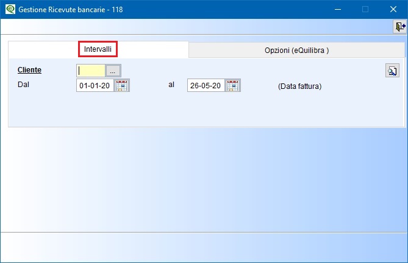
Task: Open calendar picker for al date
Action: 232,85
